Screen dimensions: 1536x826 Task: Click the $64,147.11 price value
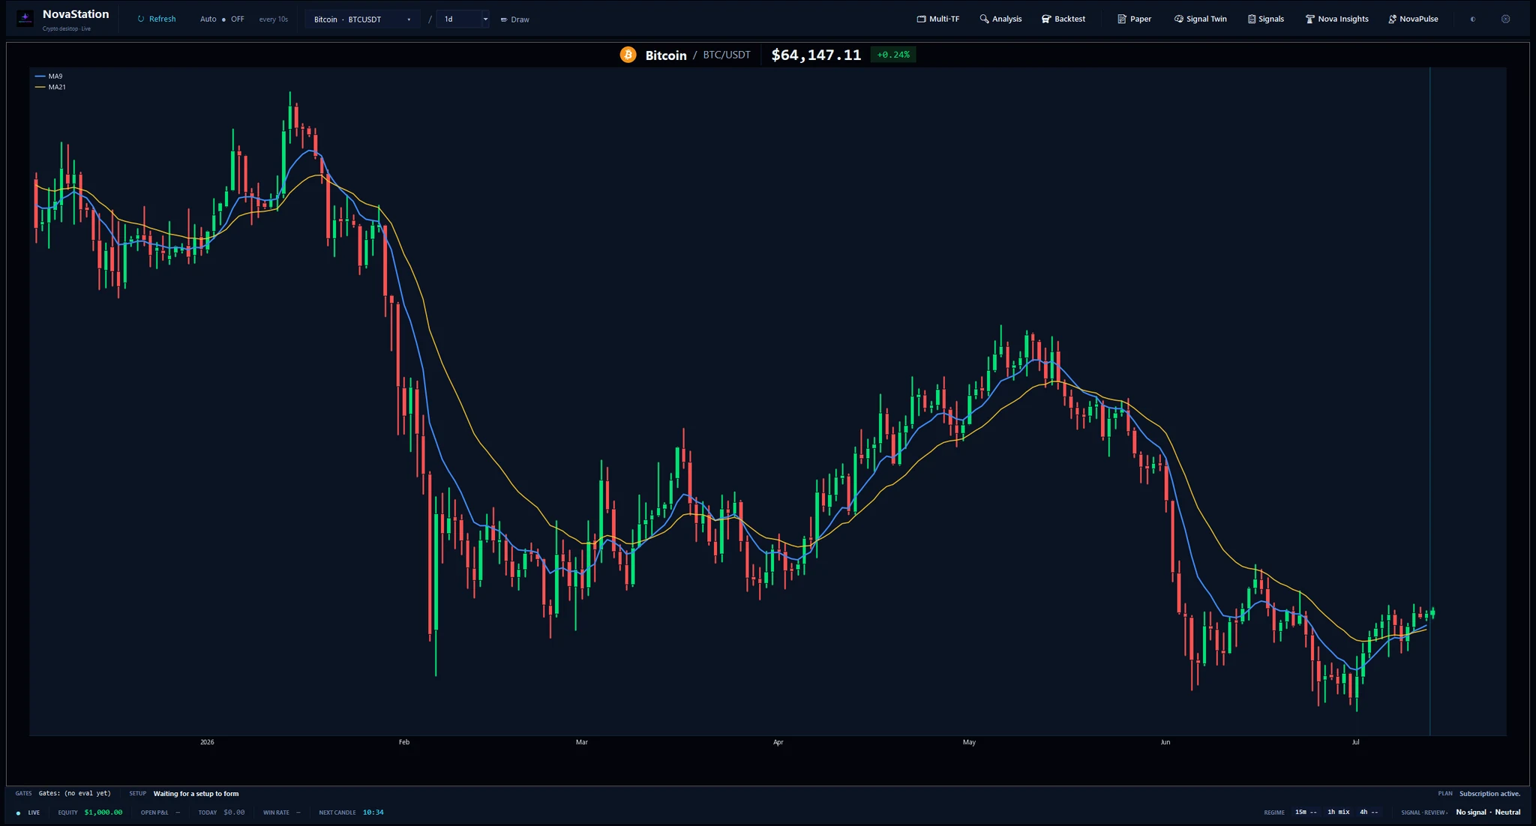(x=816, y=55)
